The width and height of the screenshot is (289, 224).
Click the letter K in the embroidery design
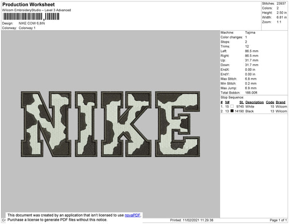pos(126,123)
